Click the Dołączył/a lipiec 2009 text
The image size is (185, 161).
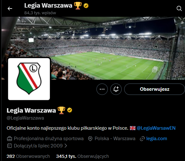[x=38, y=146]
